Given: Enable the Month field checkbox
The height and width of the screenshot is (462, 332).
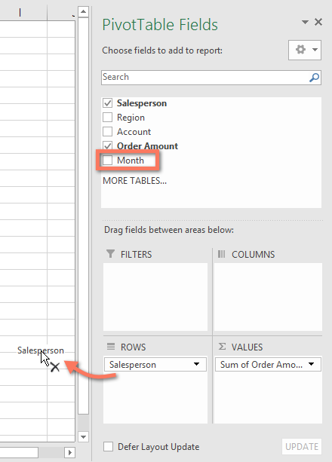Looking at the screenshot, I should [107, 160].
